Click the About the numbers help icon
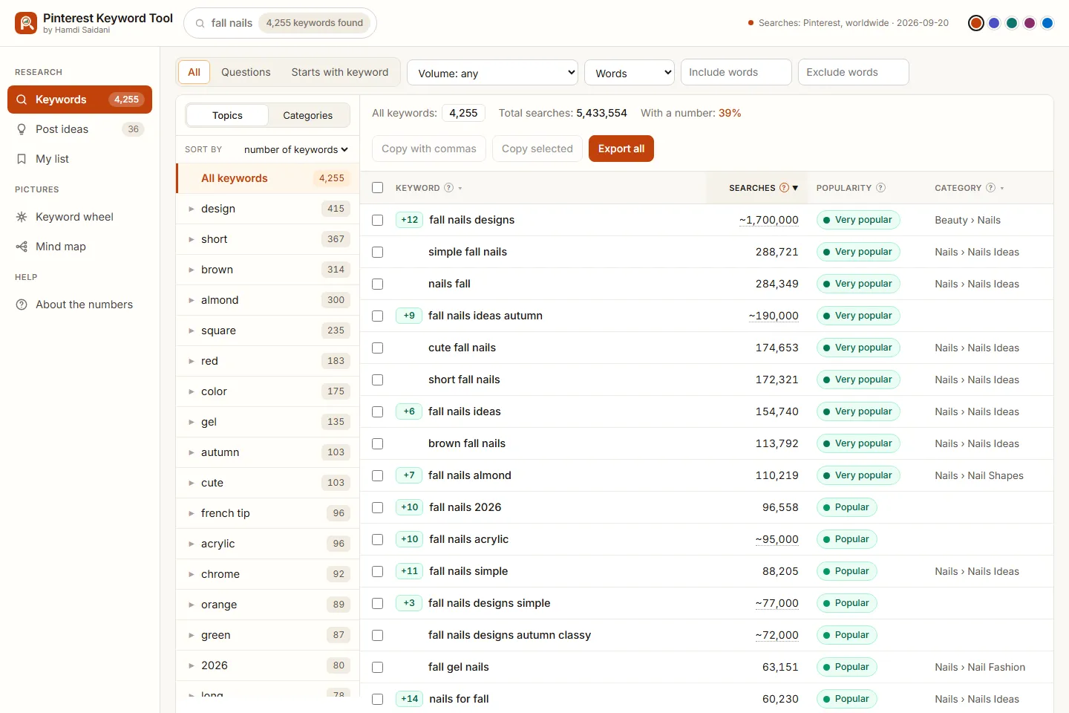This screenshot has height=713, width=1069. pos(22,305)
